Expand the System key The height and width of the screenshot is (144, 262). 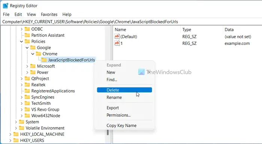pyautogui.click(x=16, y=122)
